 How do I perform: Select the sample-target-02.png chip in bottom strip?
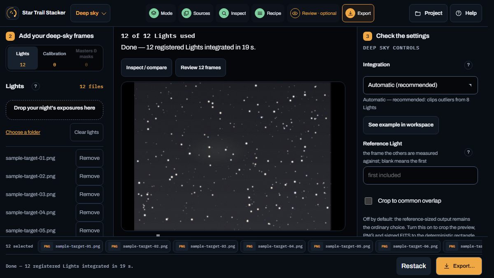tap(138, 246)
